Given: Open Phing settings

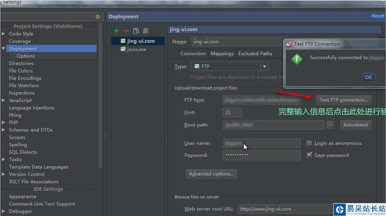Looking at the screenshot, I should pyautogui.click(x=15, y=115).
